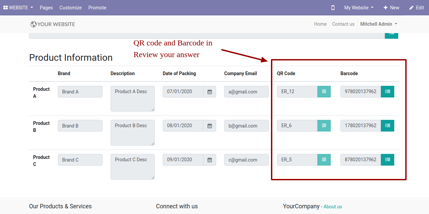Click the 07/01/2020 date field
Screen dimensions: 429x214
[x=183, y=91]
